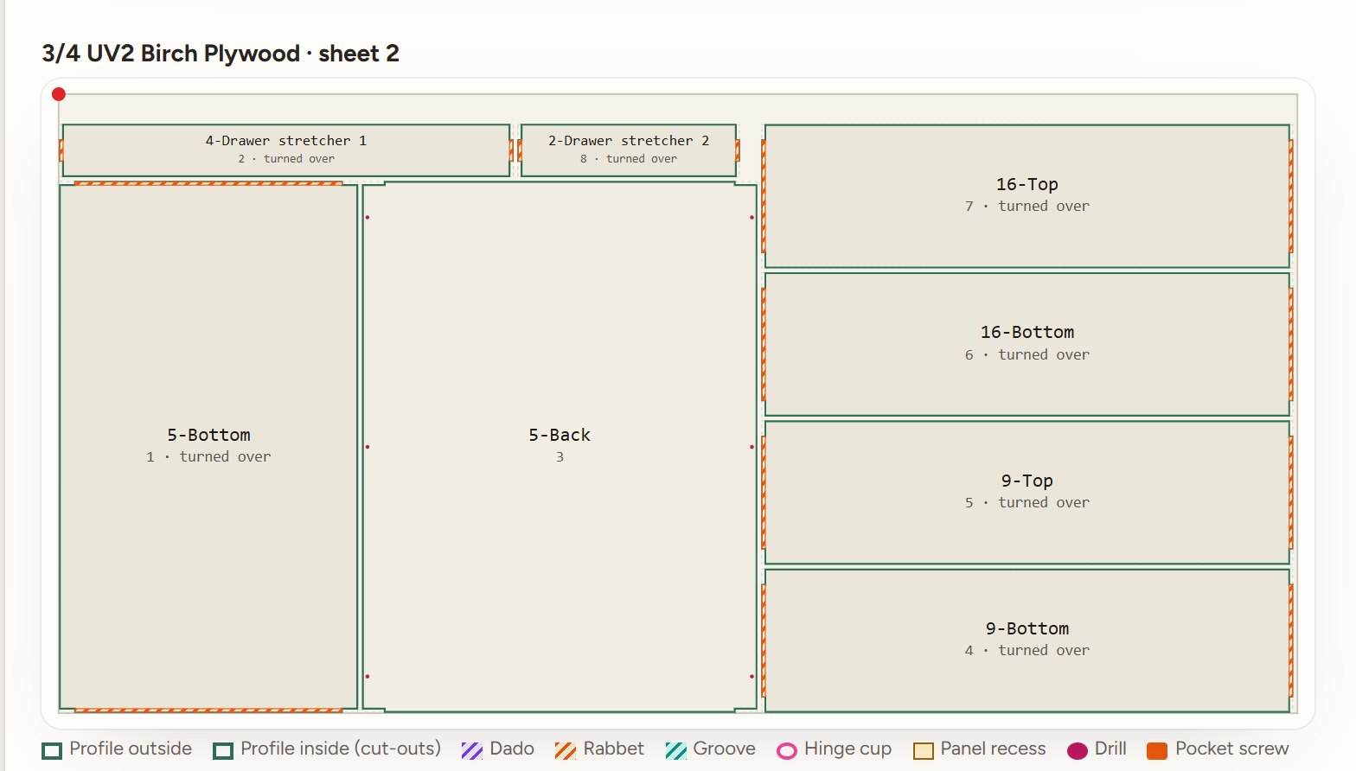The width and height of the screenshot is (1356, 771).
Task: Click '8 · turned over' under 2-Drawer stretcher 2
Action: point(629,159)
